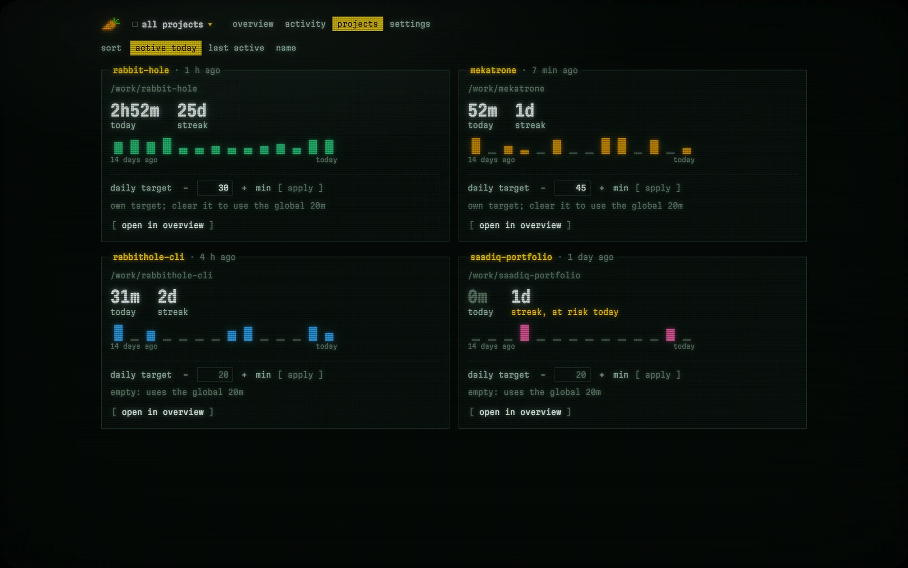The height and width of the screenshot is (568, 908).
Task: Increase mekatrone daily target with plus
Action: [602, 188]
